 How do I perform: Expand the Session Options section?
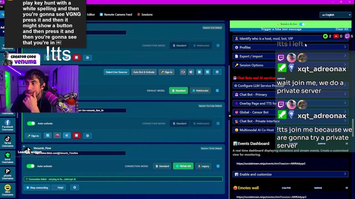tap(291, 65)
